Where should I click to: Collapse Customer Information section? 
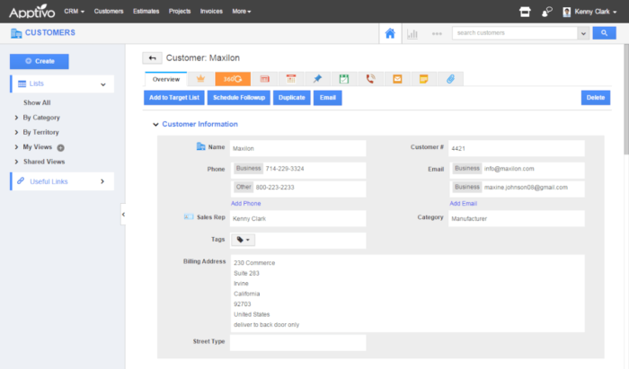[x=155, y=125]
